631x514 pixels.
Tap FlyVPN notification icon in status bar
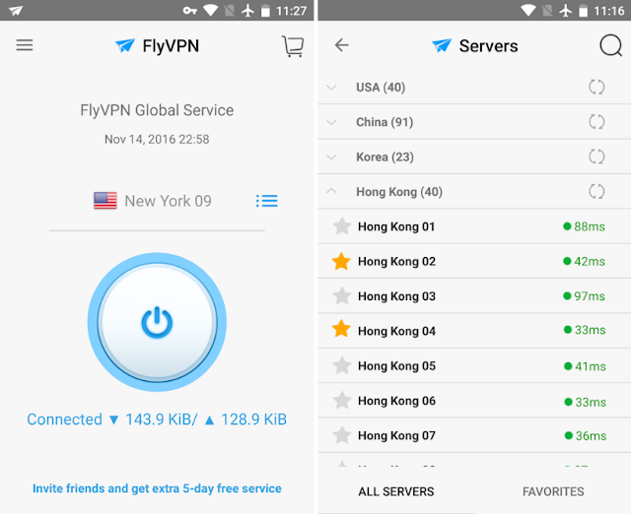[x=16, y=11]
